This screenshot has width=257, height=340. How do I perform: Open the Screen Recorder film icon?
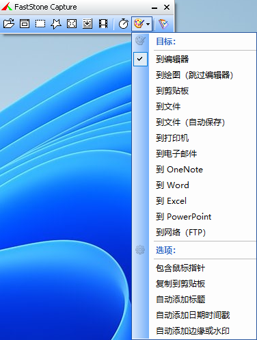tap(103, 24)
